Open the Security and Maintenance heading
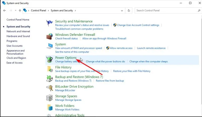202x117 pixels. click(74, 21)
